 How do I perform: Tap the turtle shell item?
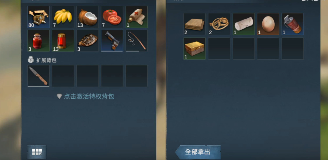click(88, 41)
